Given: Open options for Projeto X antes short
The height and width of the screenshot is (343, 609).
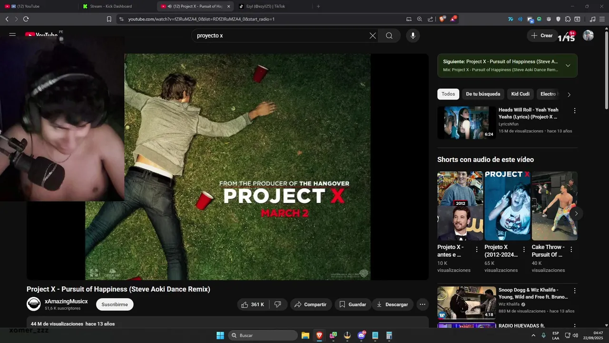Looking at the screenshot, I should (x=476, y=249).
